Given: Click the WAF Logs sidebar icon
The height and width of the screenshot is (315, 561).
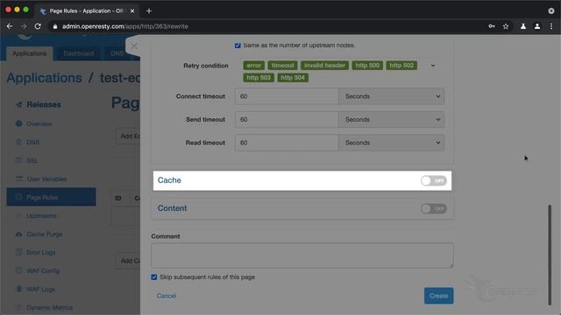Looking at the screenshot, I should tap(19, 290).
